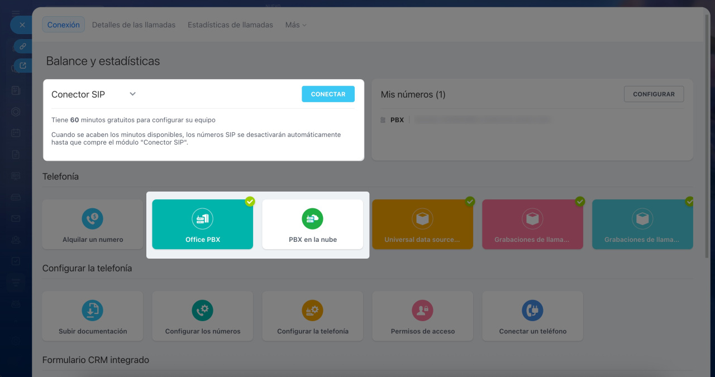Expand the Conector SIP dropdown arrow

(132, 94)
